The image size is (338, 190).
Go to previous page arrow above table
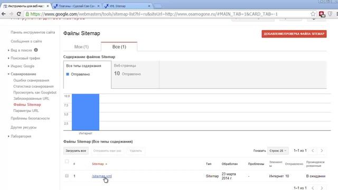point(313,150)
